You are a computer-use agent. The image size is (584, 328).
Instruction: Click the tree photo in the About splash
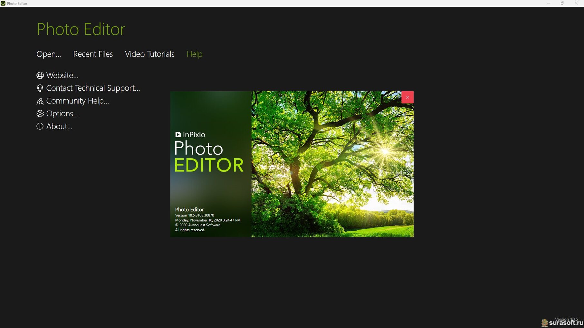tap(332, 164)
